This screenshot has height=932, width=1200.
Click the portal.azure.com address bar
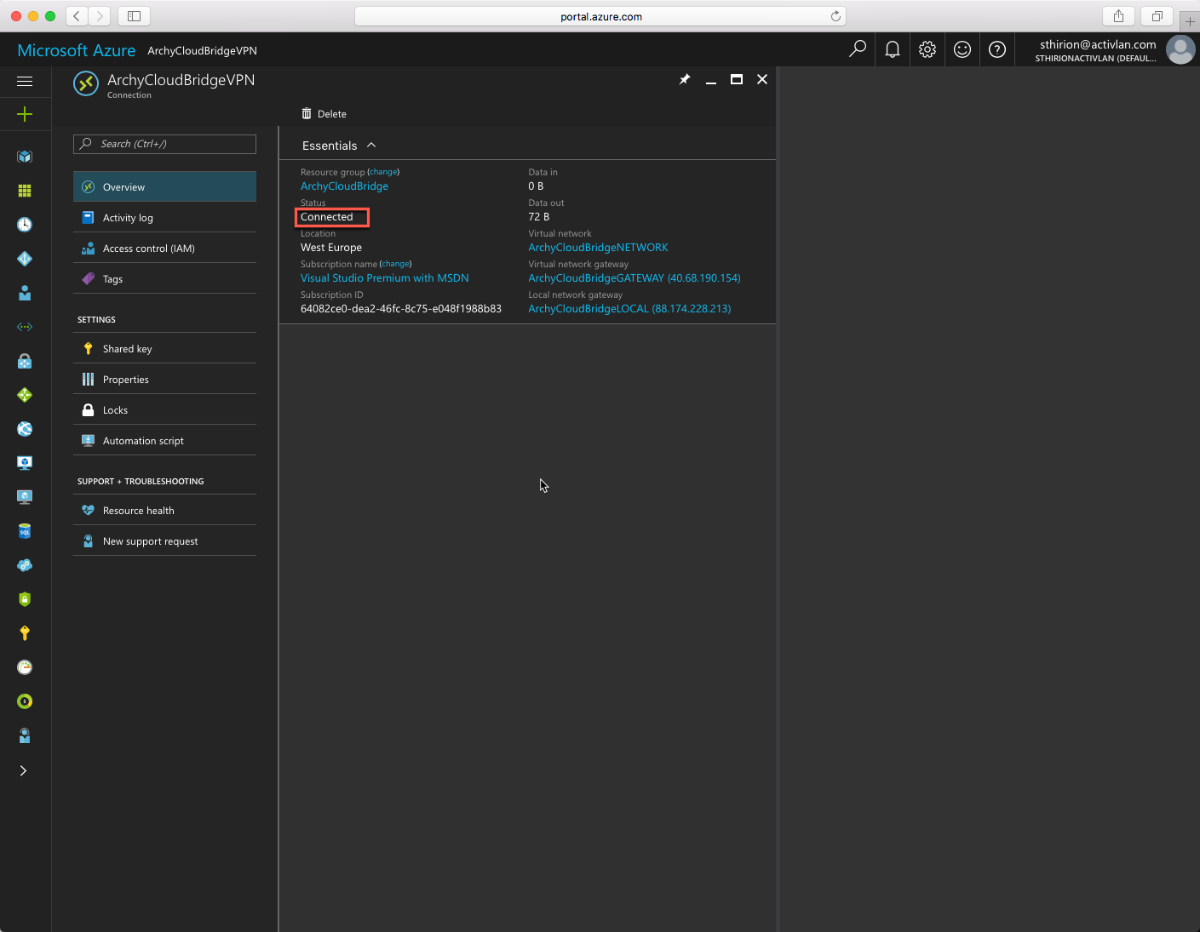coord(600,16)
